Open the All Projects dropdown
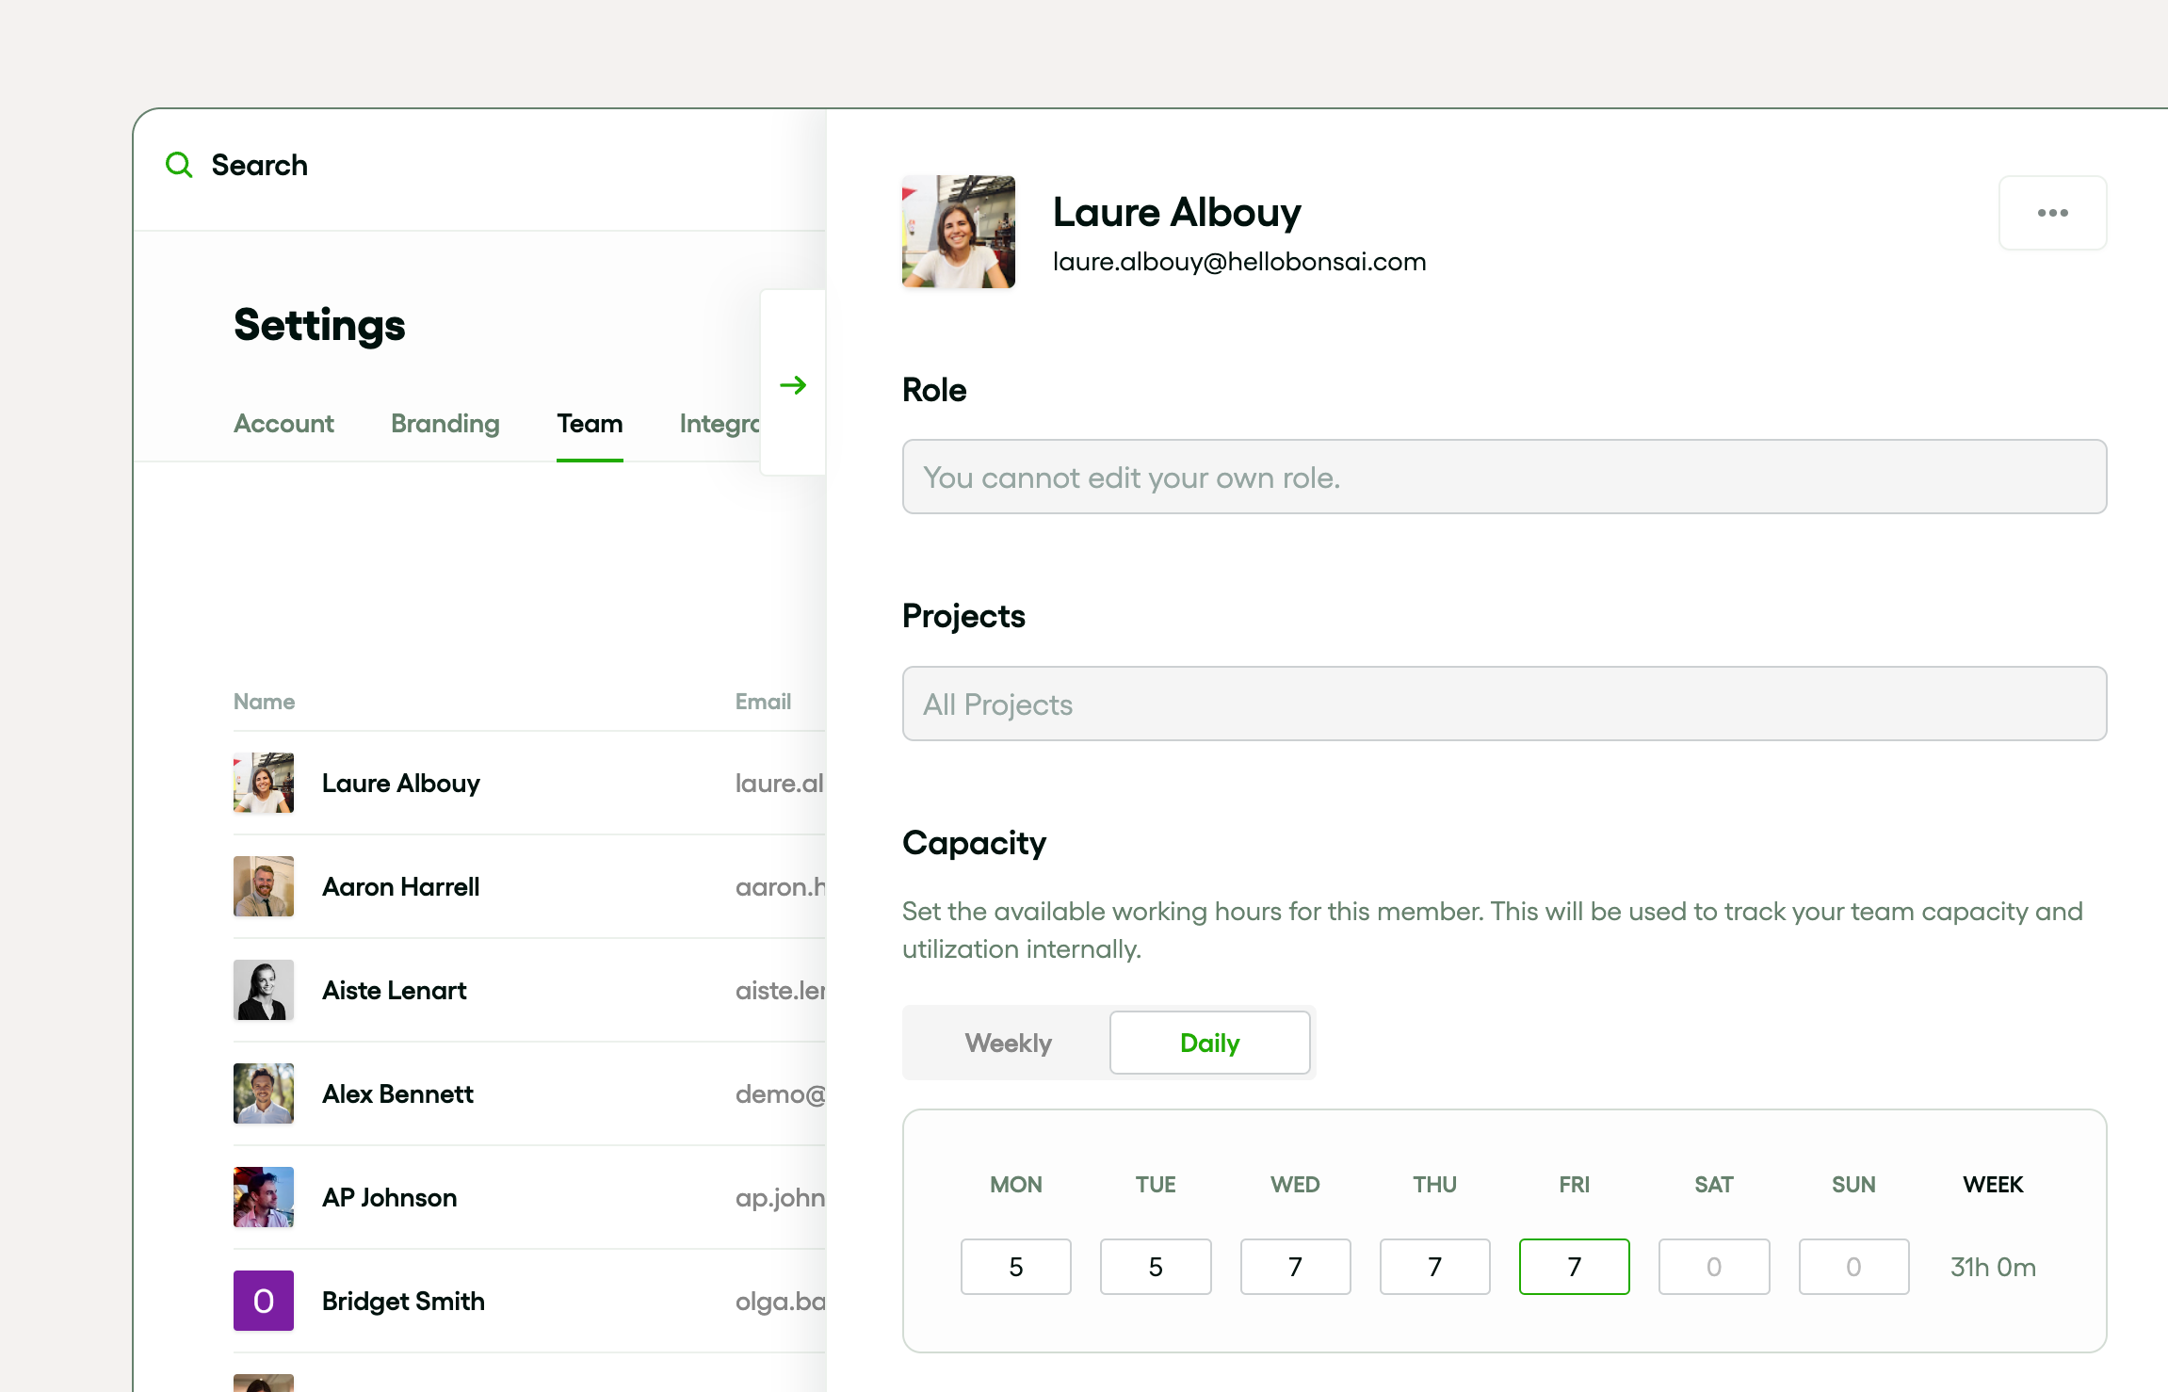 1504,704
